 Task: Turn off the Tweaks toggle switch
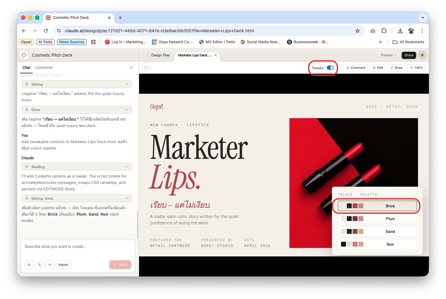330,68
